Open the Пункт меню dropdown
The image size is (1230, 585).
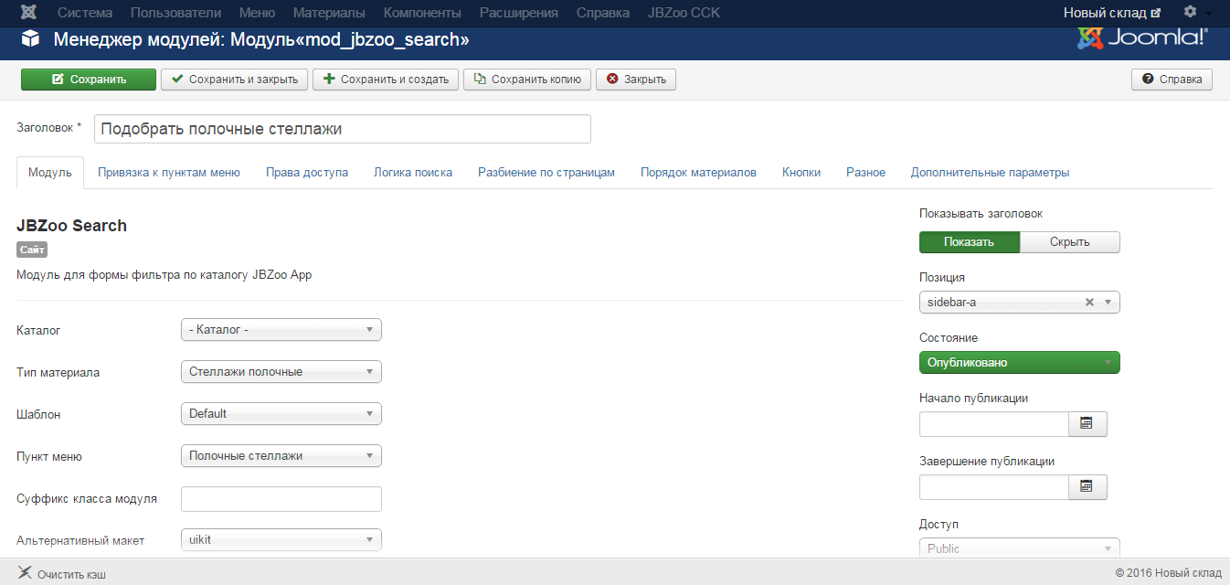pos(281,456)
